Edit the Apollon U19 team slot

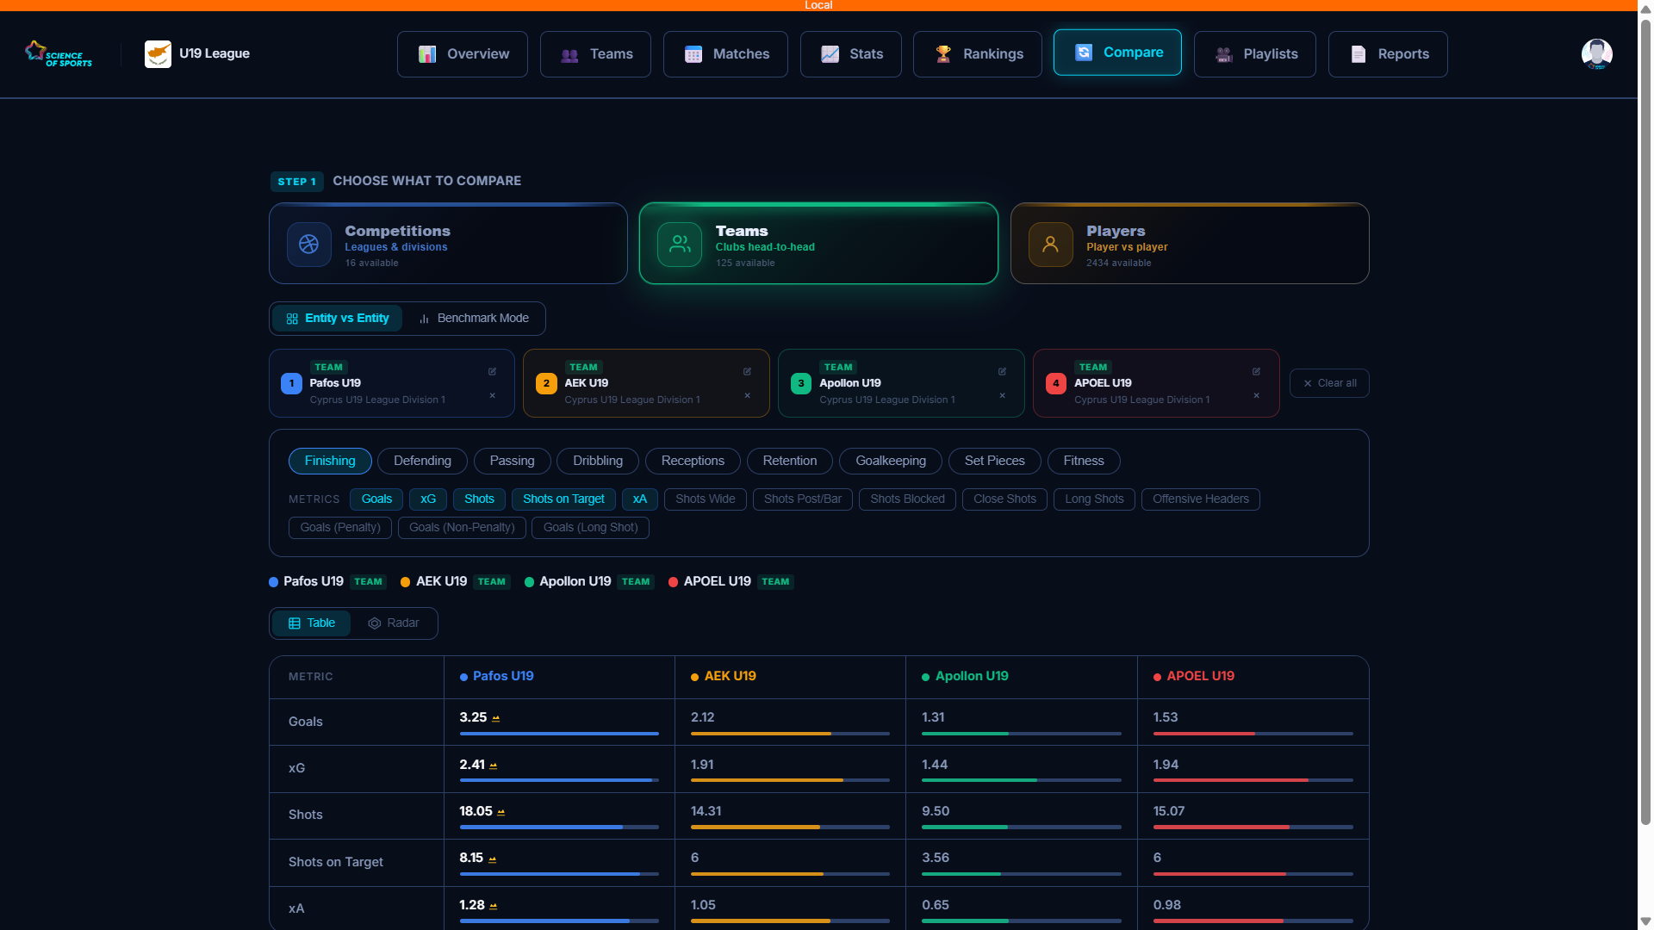[x=1002, y=371]
